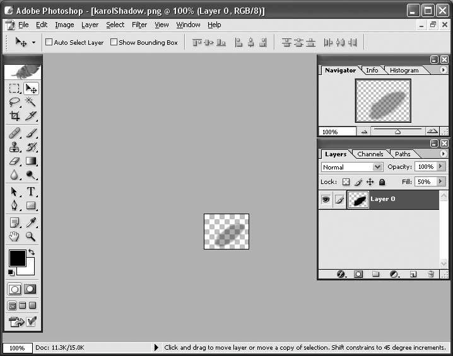Click the background color swatch
Viewport: 453px width, 356px height.
point(30,270)
